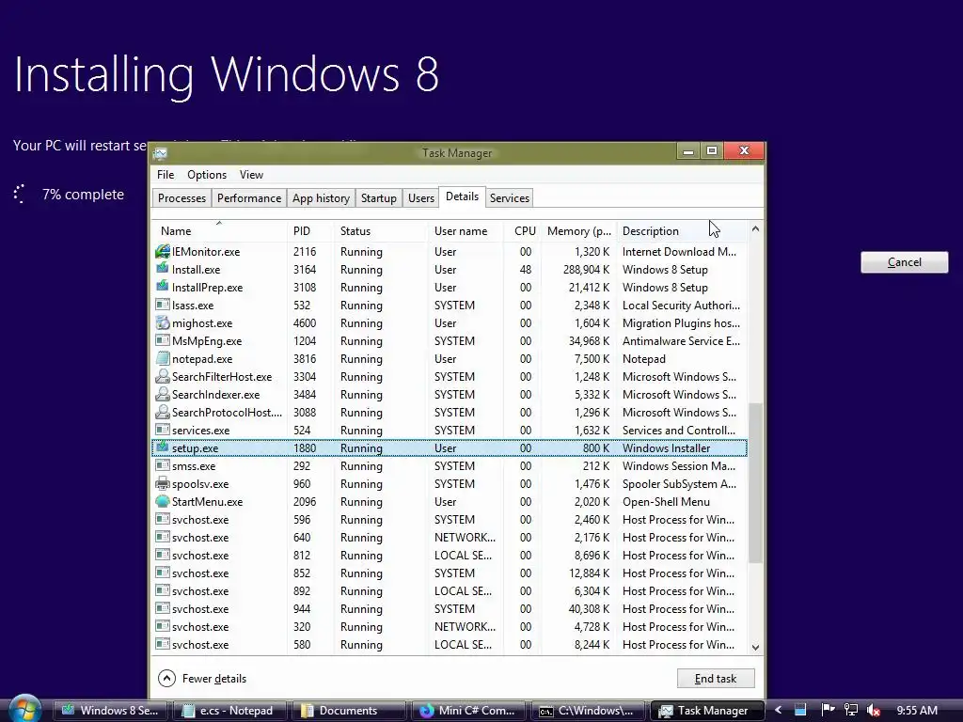Select the svchost.exe row with PID 852
Image resolution: width=963 pixels, height=722 pixels.
[x=449, y=573]
